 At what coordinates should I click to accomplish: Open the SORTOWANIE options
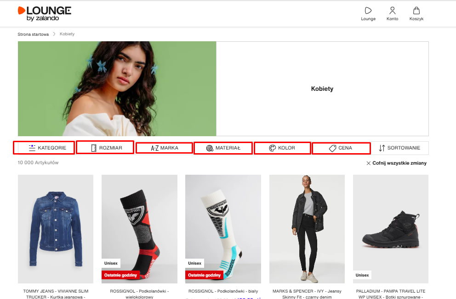[x=399, y=148]
